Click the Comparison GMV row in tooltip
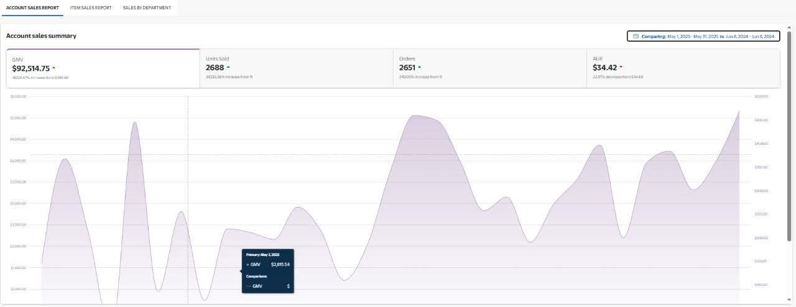 [267, 286]
